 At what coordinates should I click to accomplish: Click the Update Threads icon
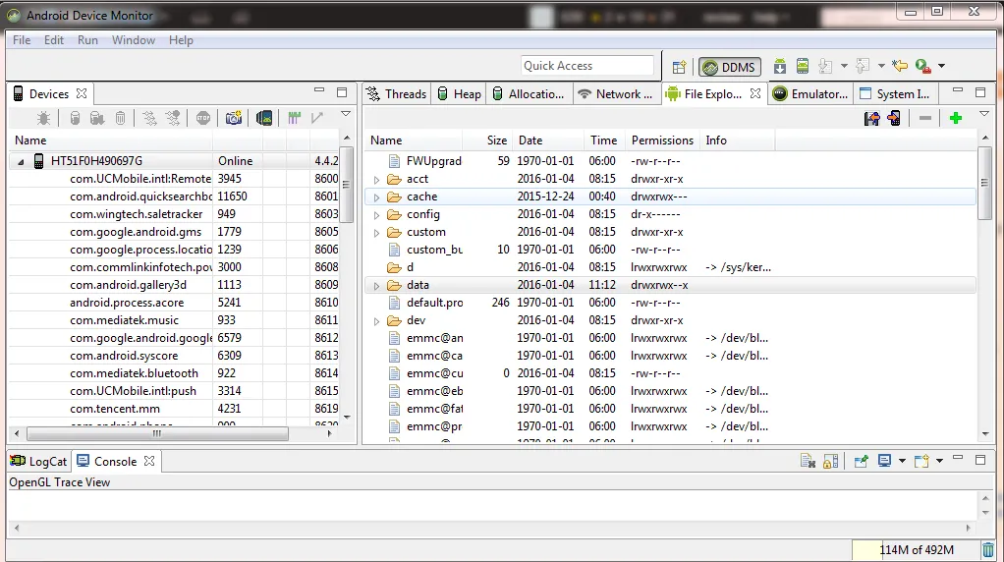[x=149, y=118]
